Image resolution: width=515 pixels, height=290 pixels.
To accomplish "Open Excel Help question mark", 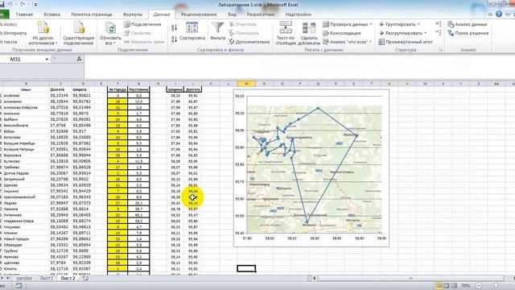I will click(x=499, y=14).
